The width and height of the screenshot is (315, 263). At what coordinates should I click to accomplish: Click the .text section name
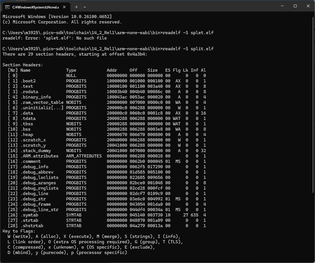pyautogui.click(x=27, y=86)
